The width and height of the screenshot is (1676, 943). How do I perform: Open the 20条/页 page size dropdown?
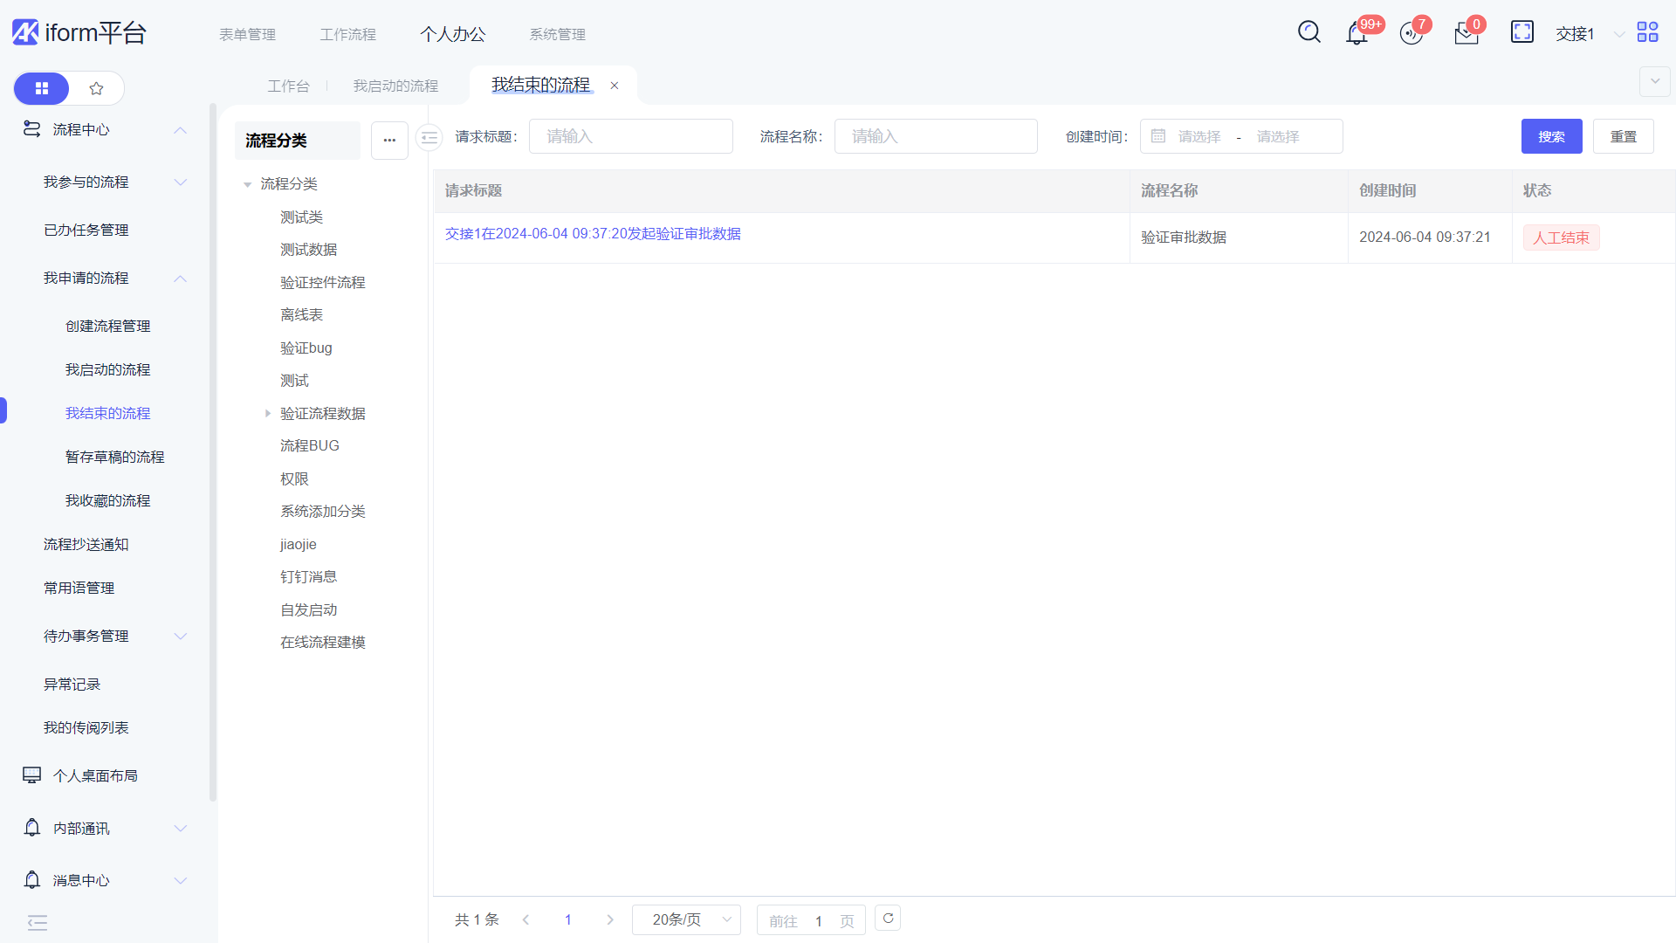point(687,919)
